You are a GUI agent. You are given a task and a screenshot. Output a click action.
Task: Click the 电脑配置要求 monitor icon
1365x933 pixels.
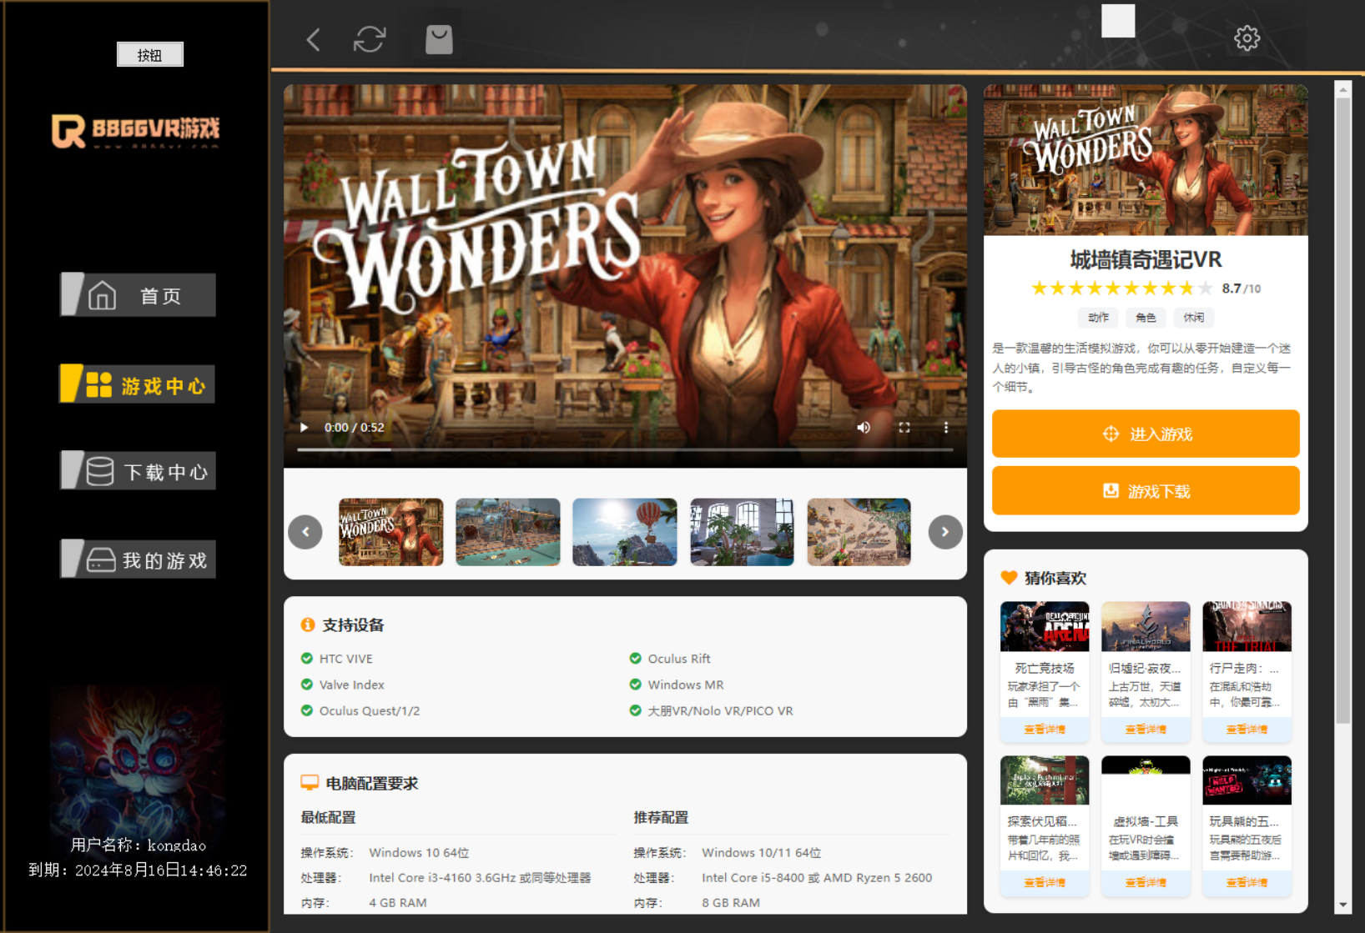point(310,783)
